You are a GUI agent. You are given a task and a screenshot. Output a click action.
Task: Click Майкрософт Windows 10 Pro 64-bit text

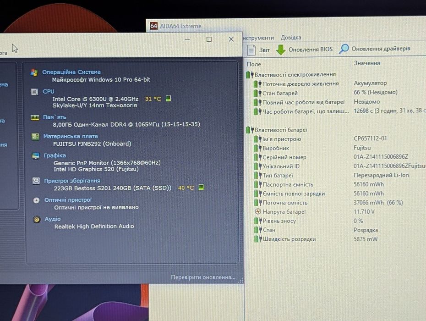coord(101,80)
